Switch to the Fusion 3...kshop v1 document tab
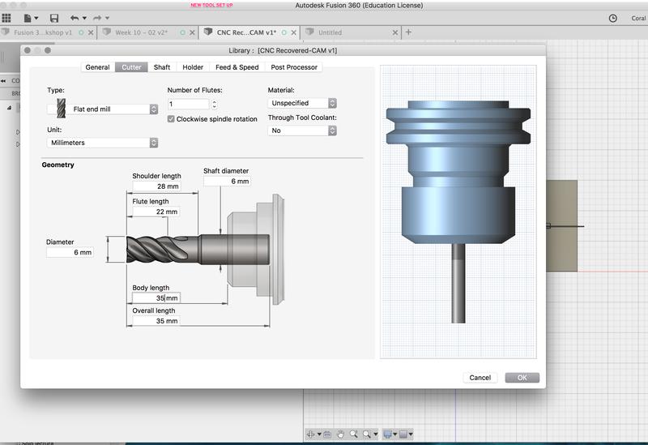This screenshot has height=445, width=648. (x=43, y=32)
